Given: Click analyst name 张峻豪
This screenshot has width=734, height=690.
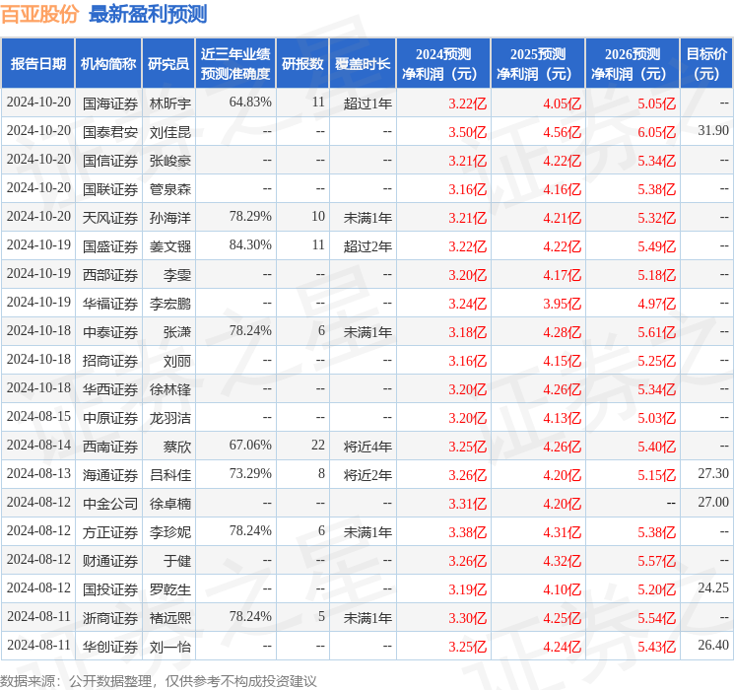Looking at the screenshot, I should 169,161.
